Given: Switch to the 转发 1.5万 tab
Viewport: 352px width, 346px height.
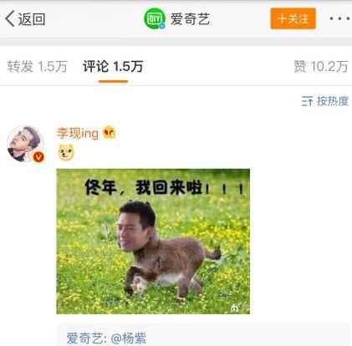Looking at the screenshot, I should (x=38, y=67).
